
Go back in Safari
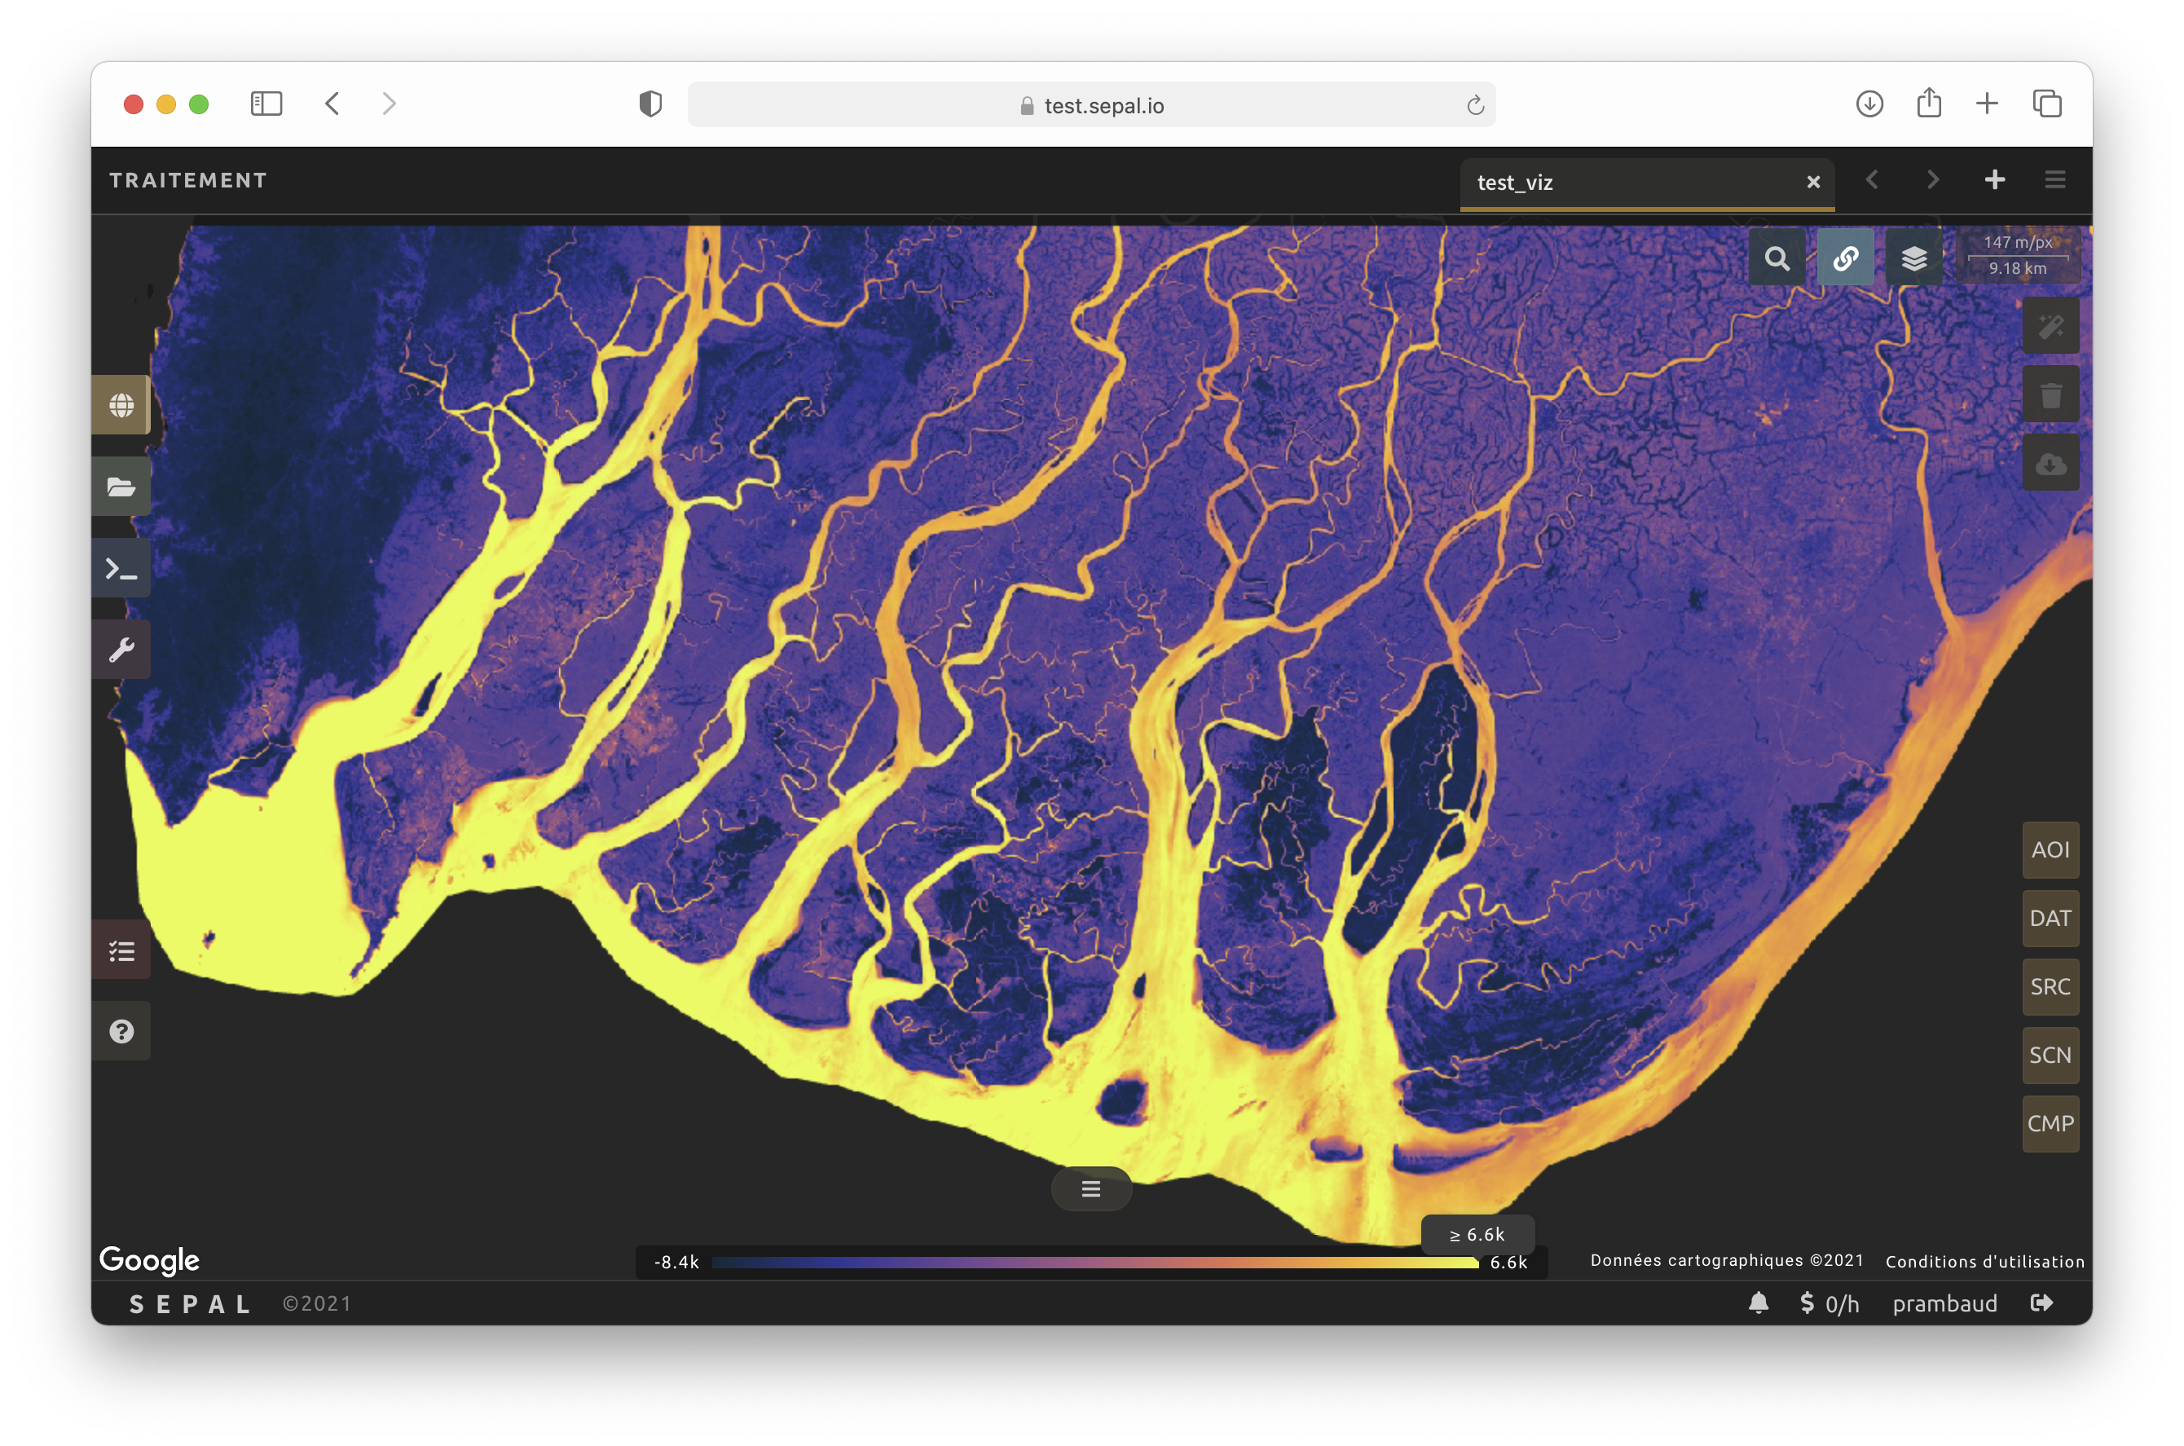point(332,104)
